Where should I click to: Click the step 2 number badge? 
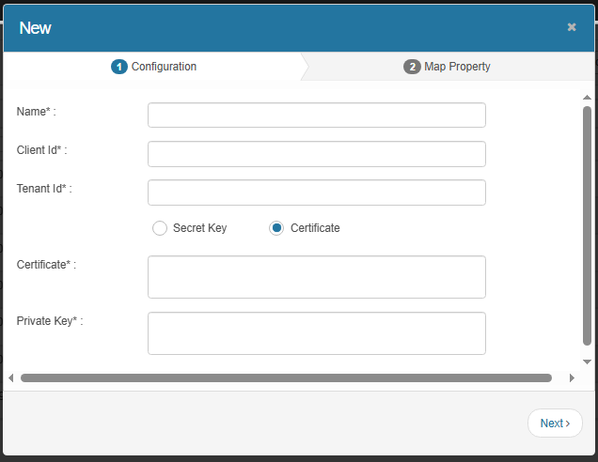point(412,67)
